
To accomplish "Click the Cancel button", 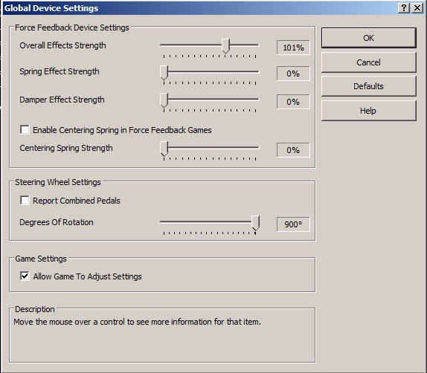I will (369, 62).
